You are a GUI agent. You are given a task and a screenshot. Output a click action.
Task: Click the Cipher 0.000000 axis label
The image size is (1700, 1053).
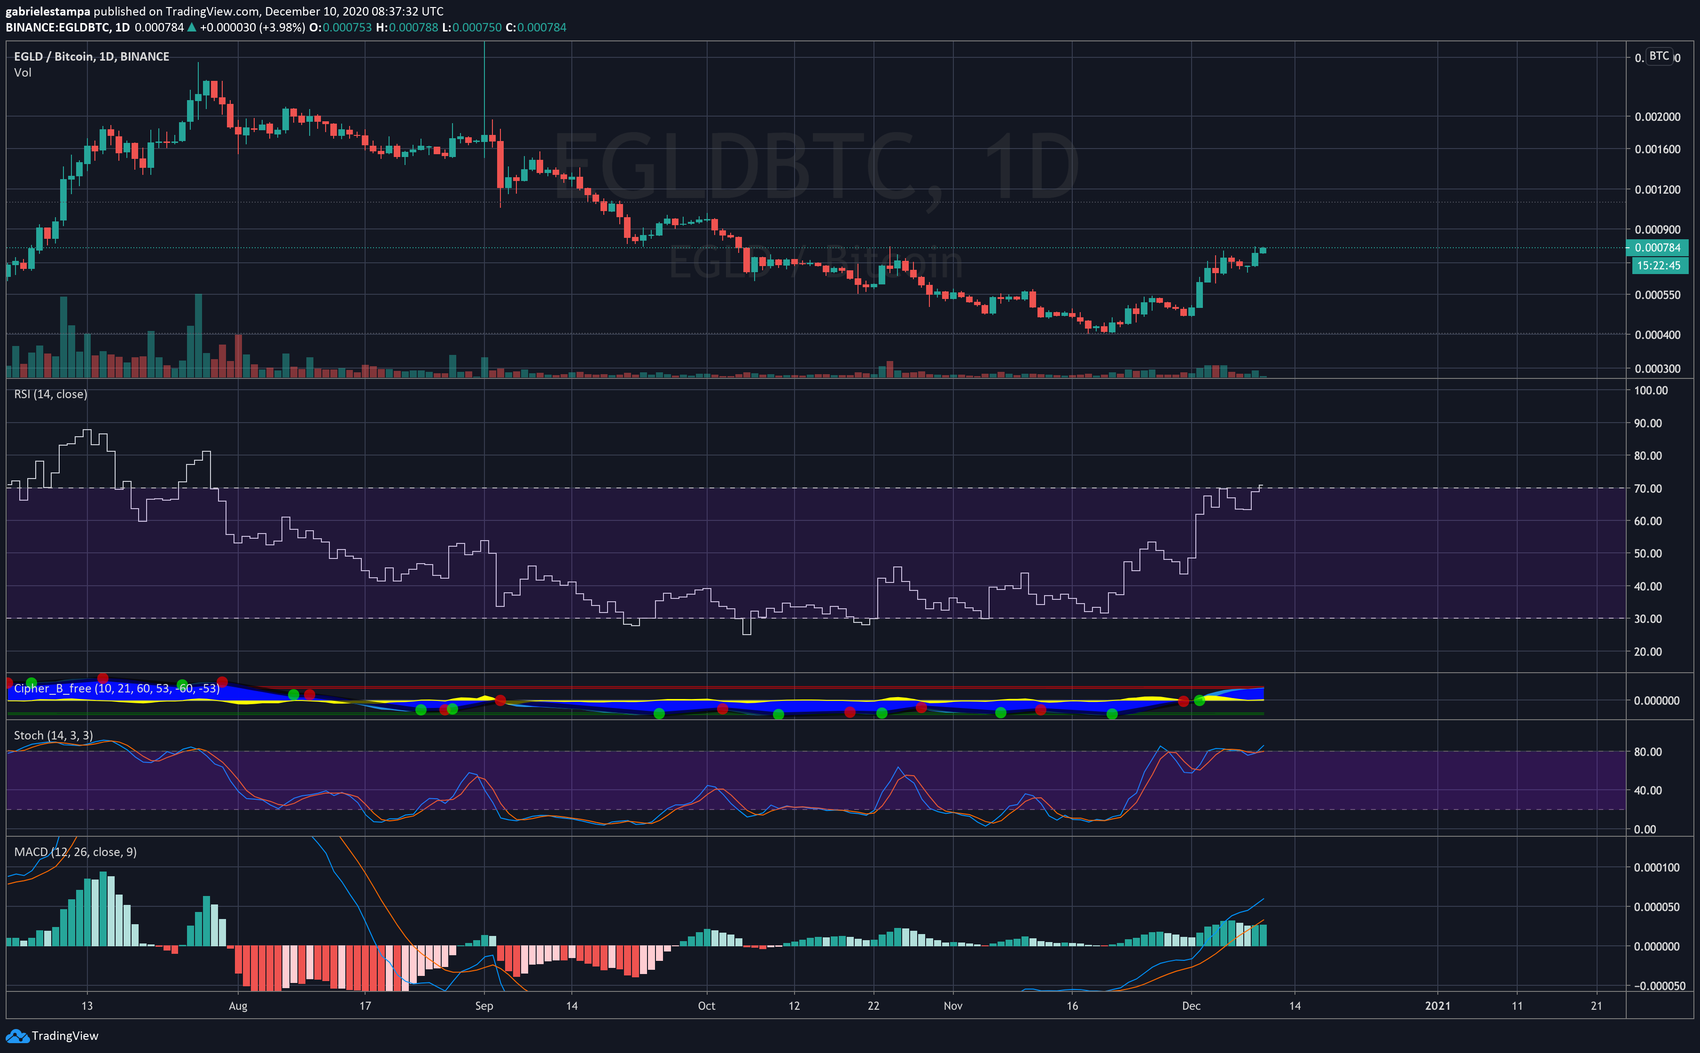click(x=1657, y=700)
